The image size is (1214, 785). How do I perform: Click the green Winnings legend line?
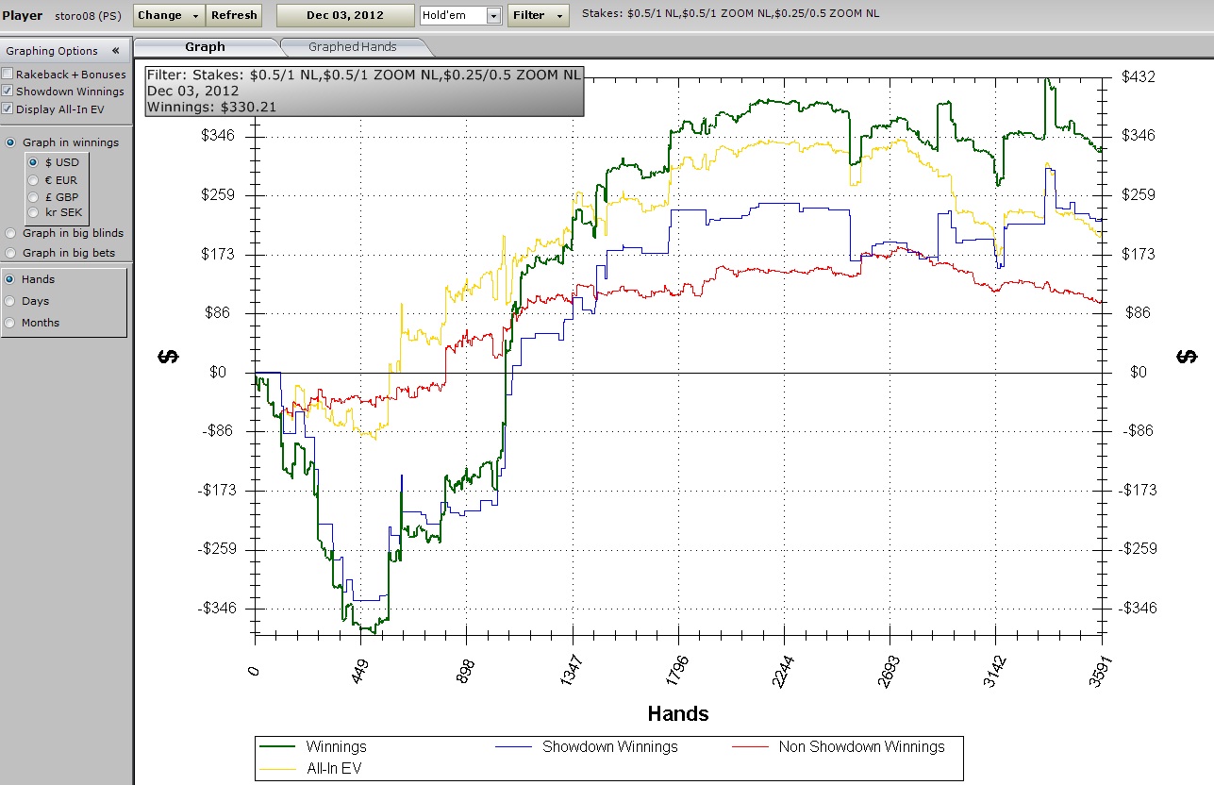pyautogui.click(x=279, y=747)
